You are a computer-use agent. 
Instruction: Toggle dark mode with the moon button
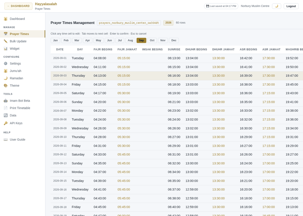pos(276,6)
